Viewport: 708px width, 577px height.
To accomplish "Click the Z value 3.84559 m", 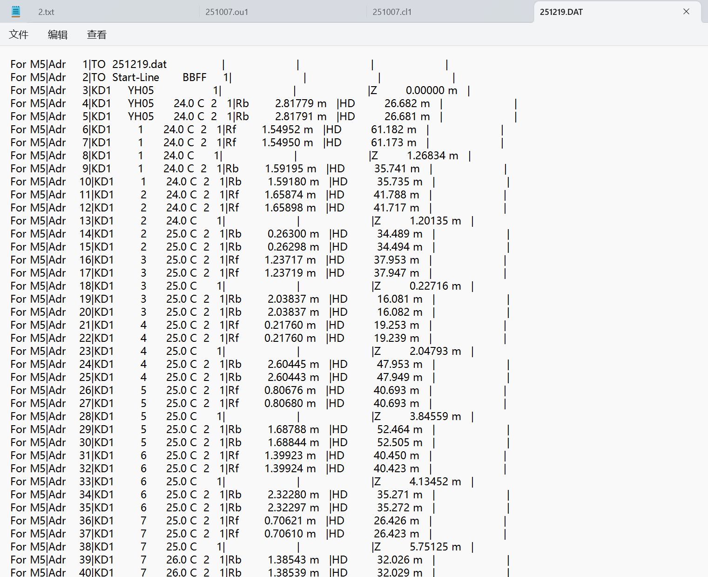I will (436, 416).
